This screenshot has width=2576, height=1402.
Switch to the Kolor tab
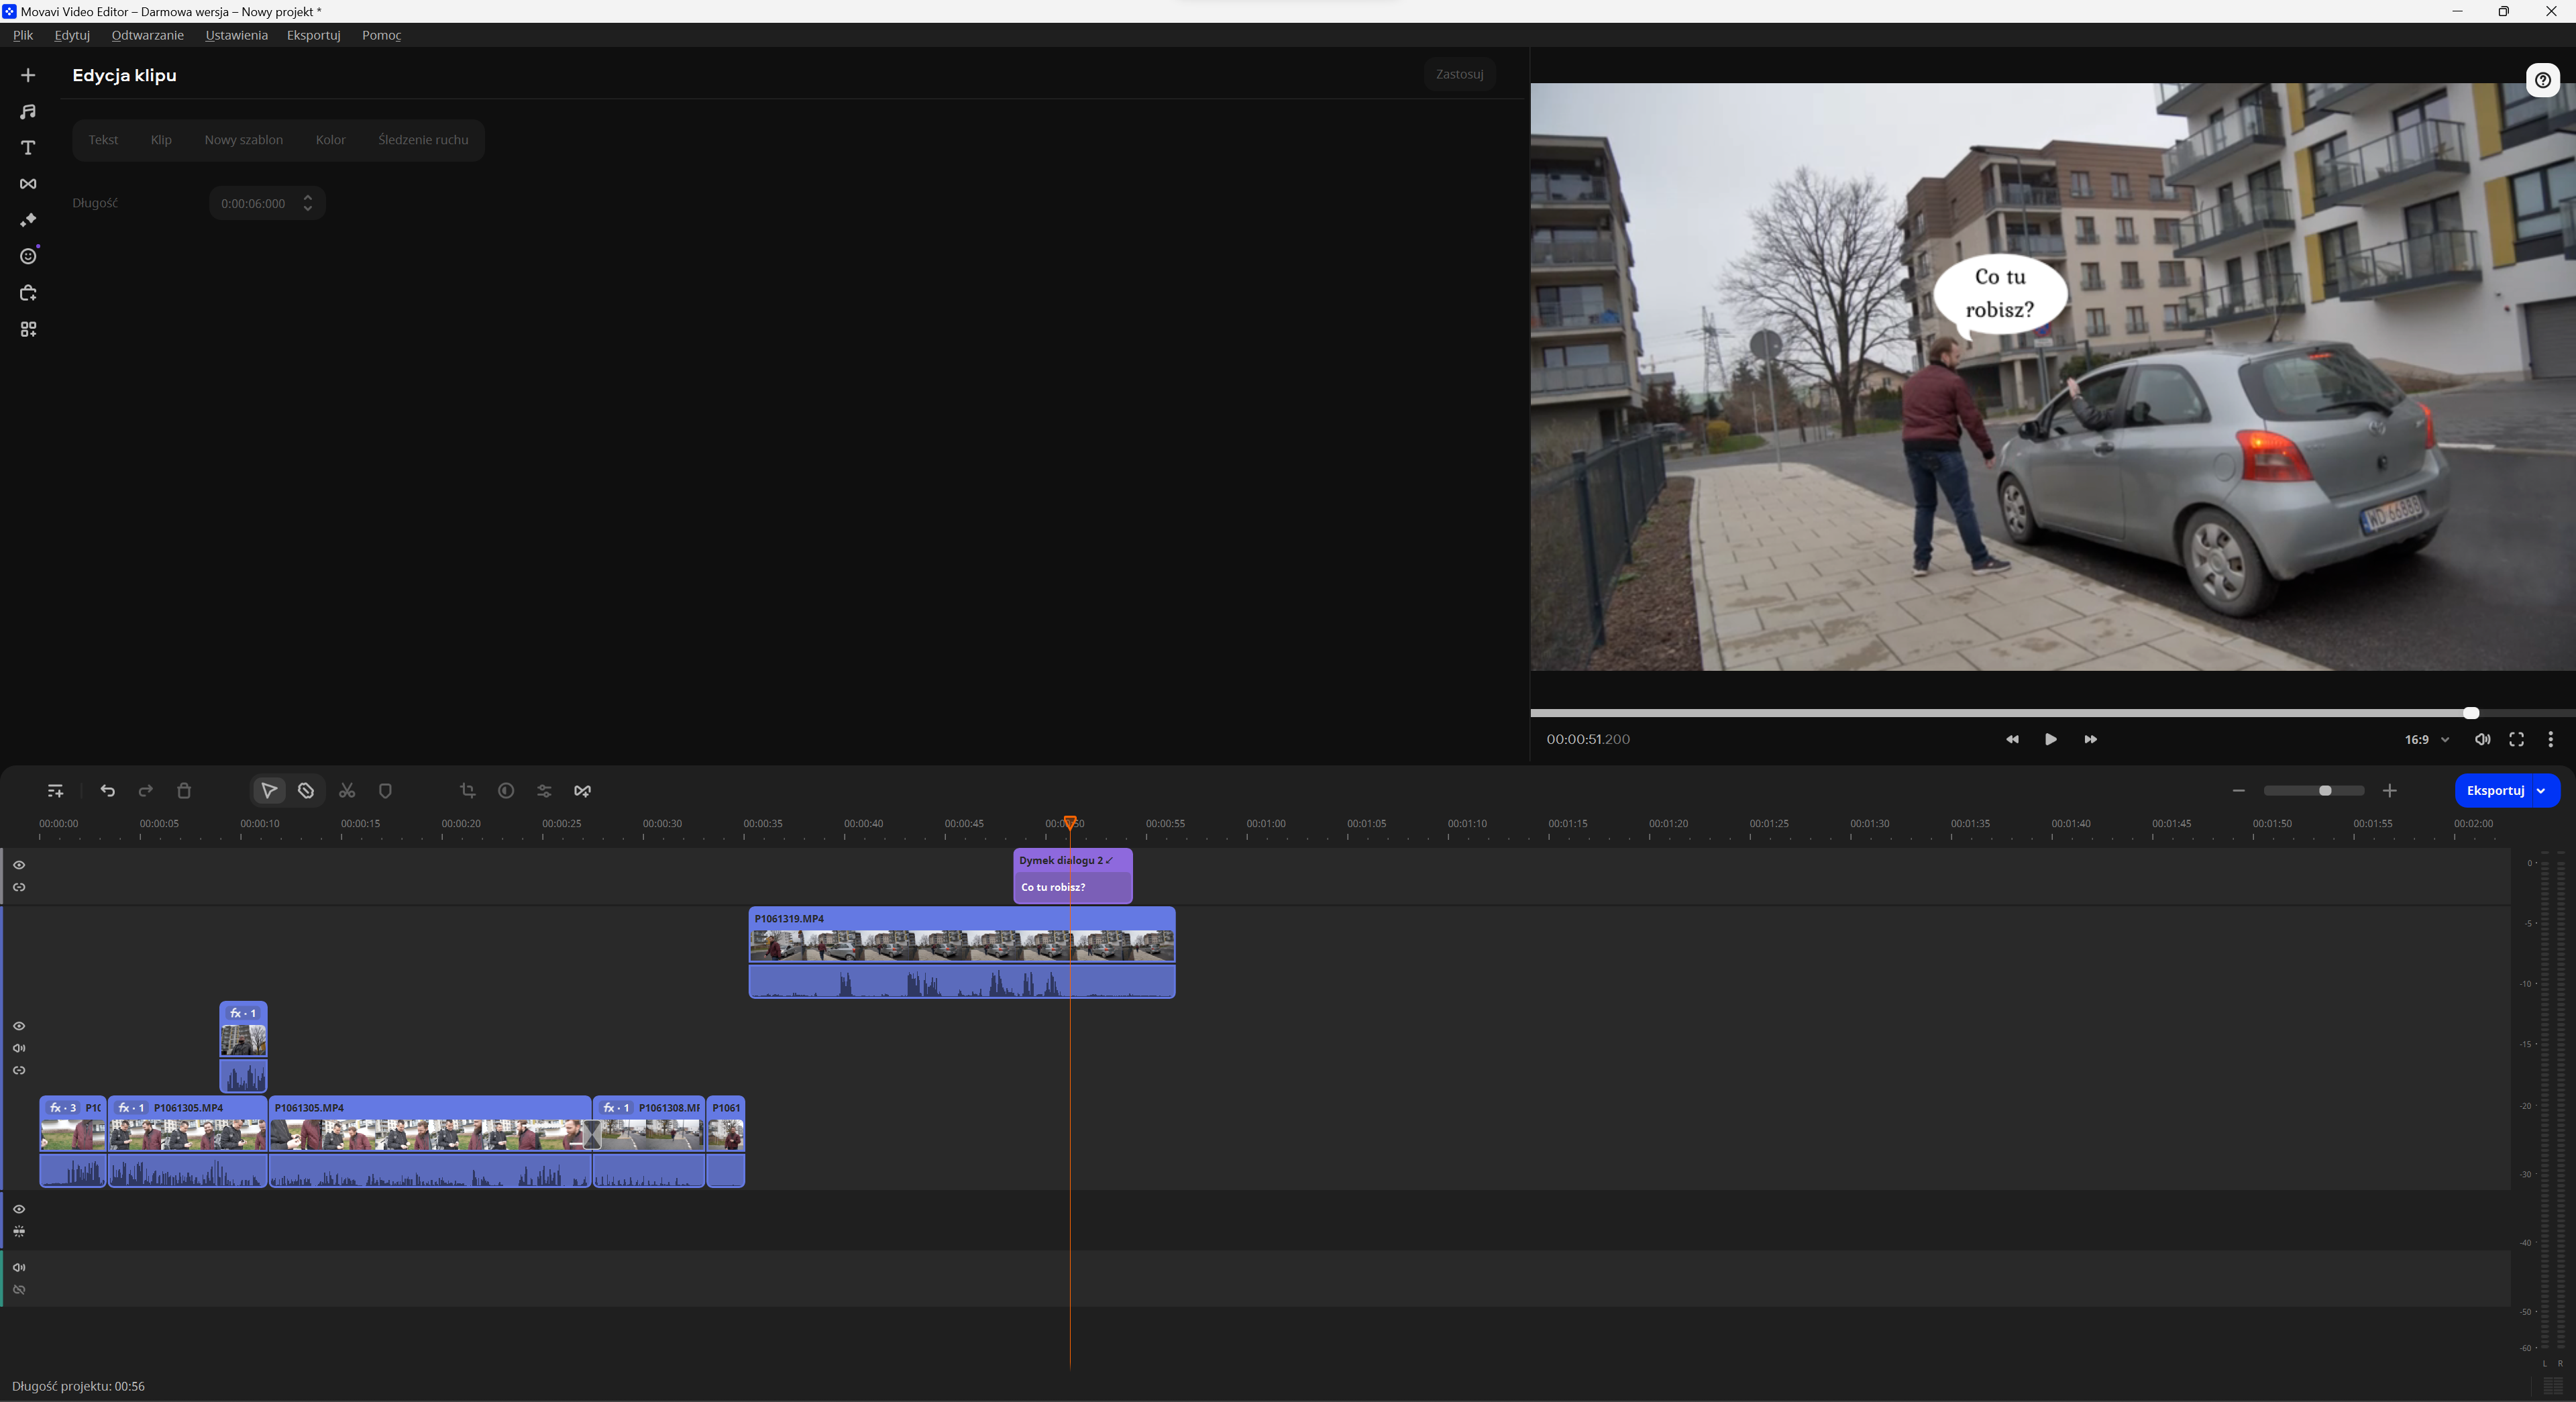point(330,140)
